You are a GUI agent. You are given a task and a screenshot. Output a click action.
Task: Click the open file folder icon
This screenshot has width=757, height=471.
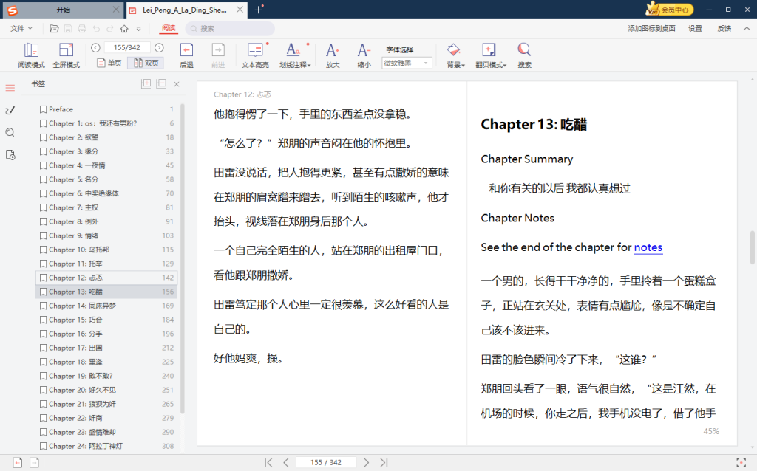click(54, 29)
